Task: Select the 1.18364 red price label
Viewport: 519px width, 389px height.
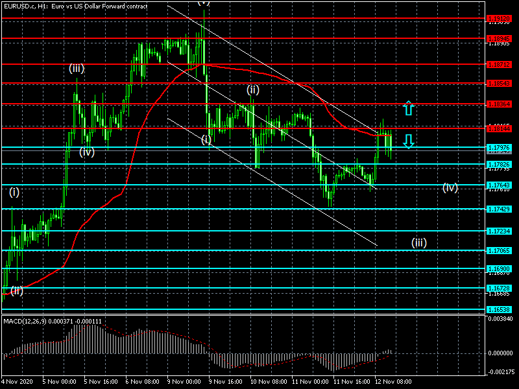Action: (x=499, y=104)
